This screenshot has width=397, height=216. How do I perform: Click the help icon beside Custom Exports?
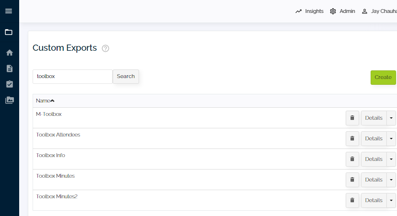pos(105,48)
